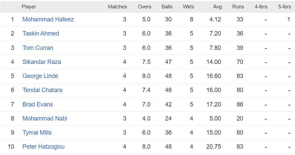The width and height of the screenshot is (295, 155).
Task: Sort by Avg column header
Action: (x=217, y=7)
